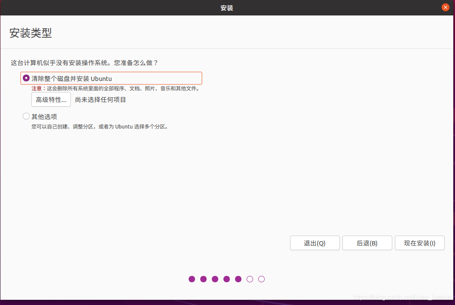Open the 高级特性... dialog

point(51,99)
